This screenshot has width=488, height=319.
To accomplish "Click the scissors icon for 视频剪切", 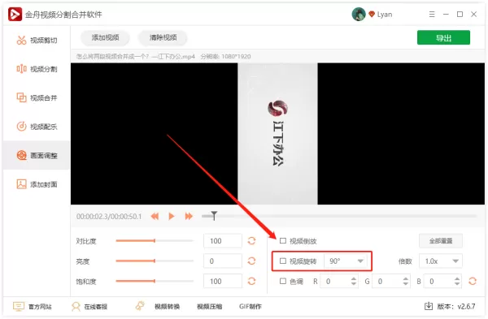I will pos(21,40).
